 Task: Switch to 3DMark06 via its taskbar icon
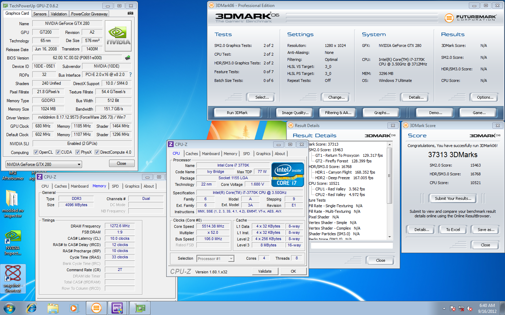point(96,308)
